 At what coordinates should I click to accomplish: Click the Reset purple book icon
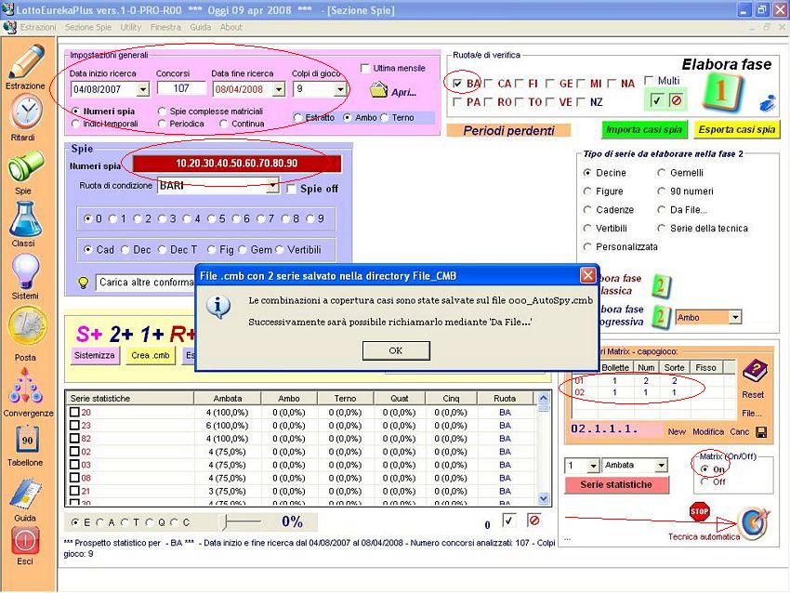pos(755,372)
